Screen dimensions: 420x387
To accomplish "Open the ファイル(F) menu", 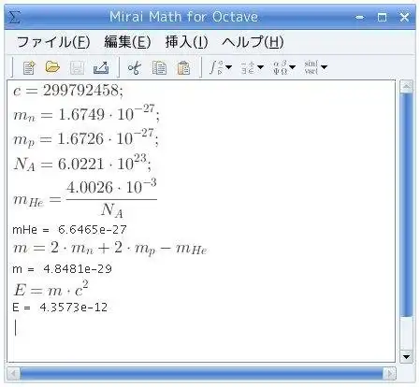I will pyautogui.click(x=53, y=42).
